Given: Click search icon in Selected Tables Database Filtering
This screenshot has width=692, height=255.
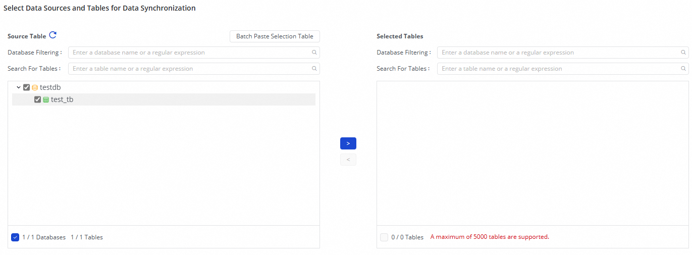Looking at the screenshot, I should 683,53.
